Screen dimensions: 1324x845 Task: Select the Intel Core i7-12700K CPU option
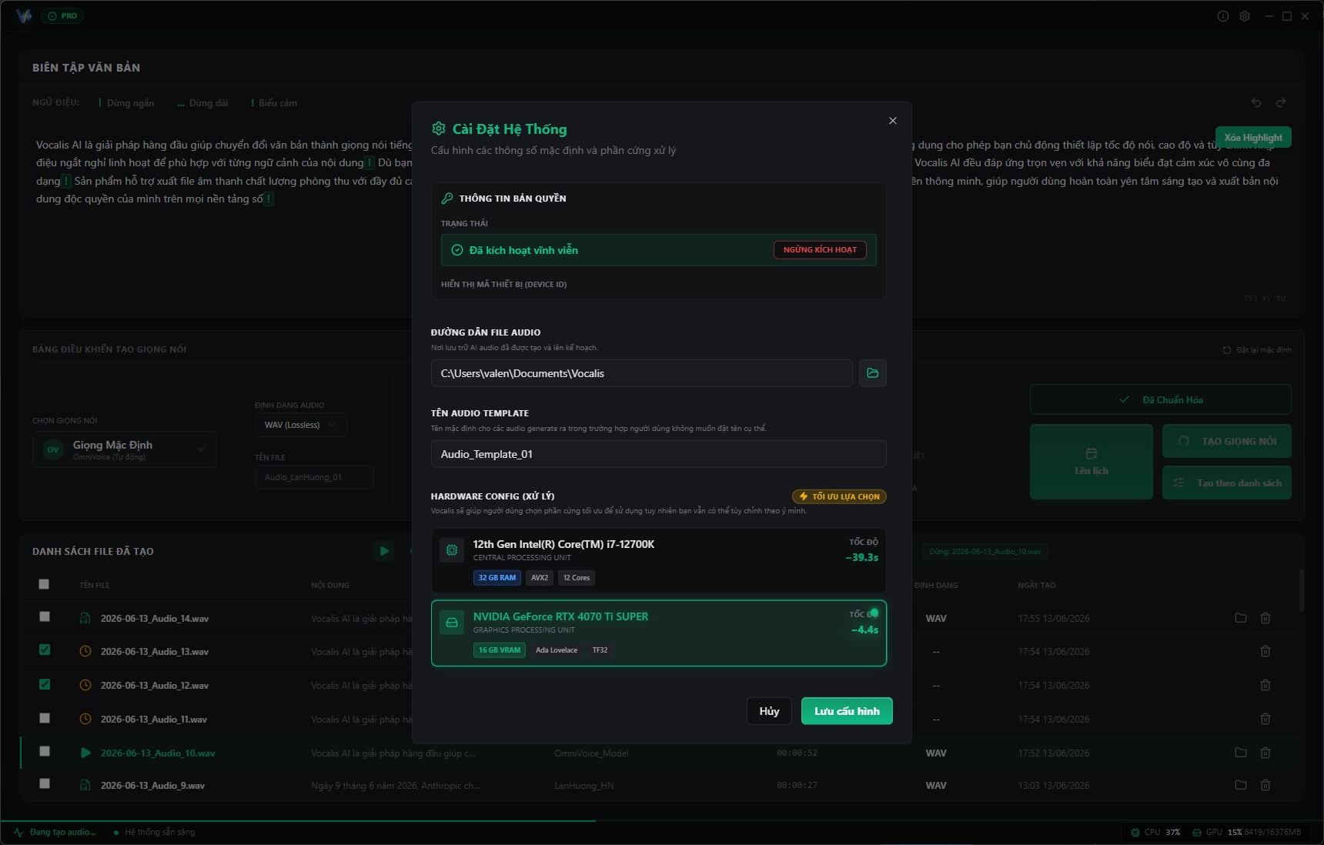click(x=658, y=560)
